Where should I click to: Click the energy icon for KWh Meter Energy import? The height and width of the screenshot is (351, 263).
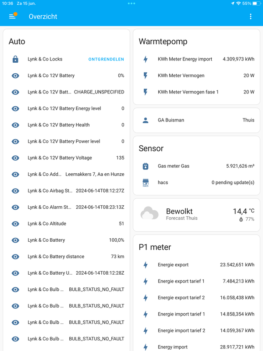[146, 59]
